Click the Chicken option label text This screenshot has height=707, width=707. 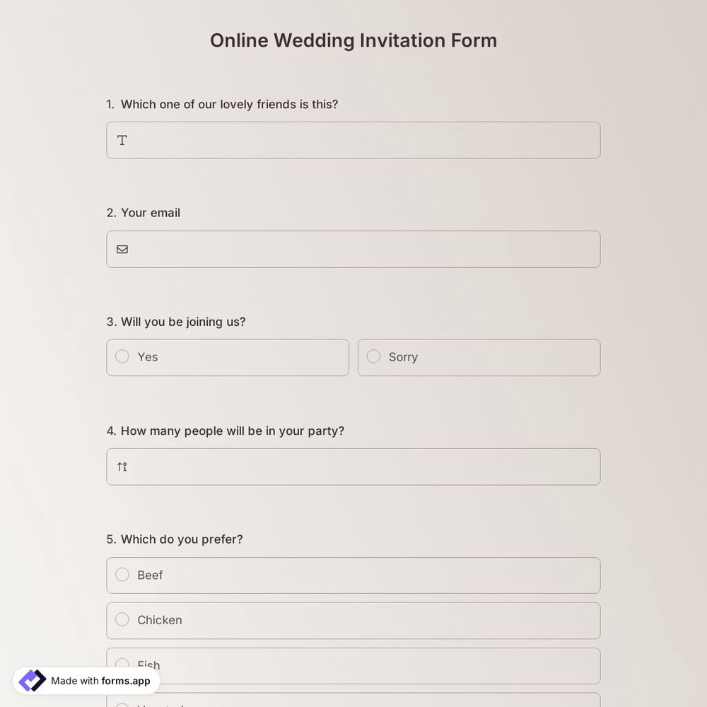coord(160,620)
